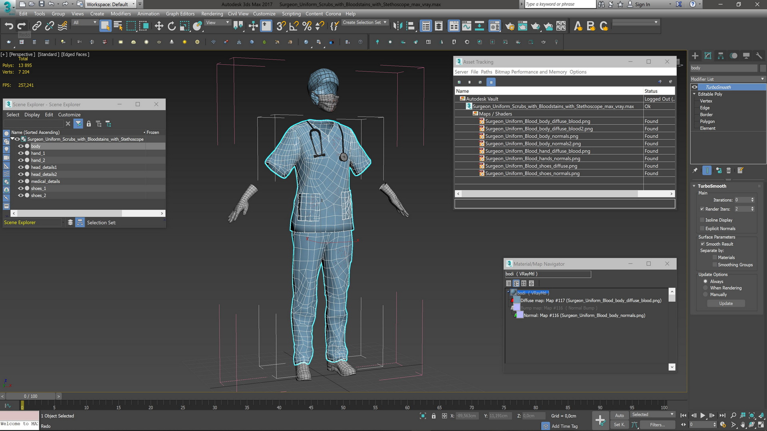Image resolution: width=767 pixels, height=431 pixels.
Task: Click the Utilities wrench panel icon
Action: pyautogui.click(x=759, y=56)
